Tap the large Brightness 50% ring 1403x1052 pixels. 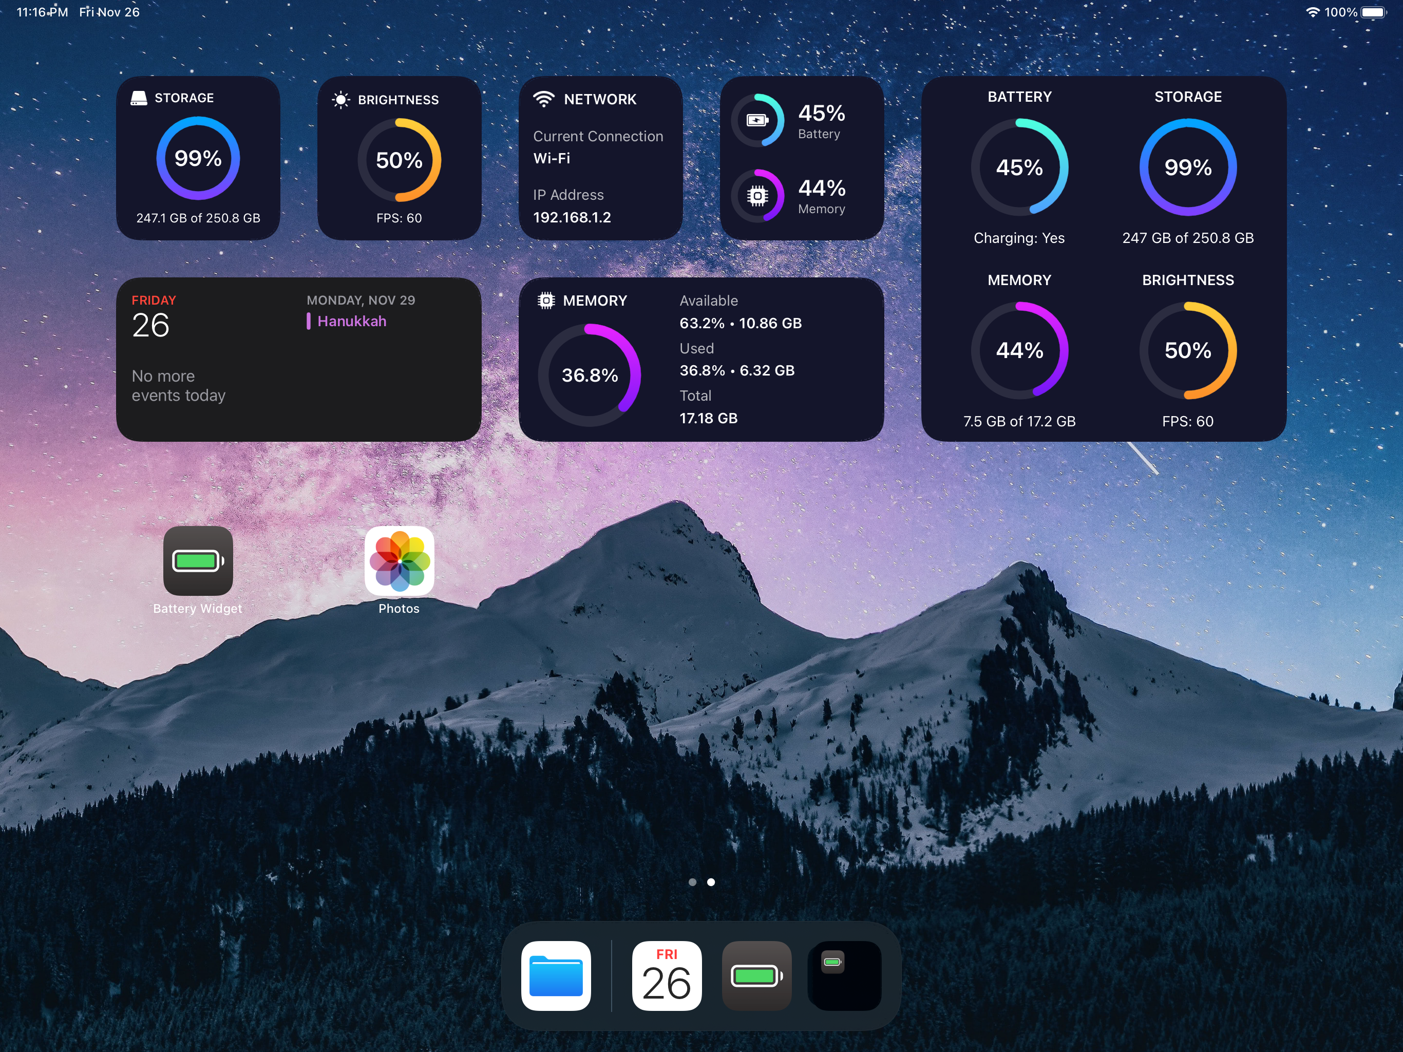1187,350
